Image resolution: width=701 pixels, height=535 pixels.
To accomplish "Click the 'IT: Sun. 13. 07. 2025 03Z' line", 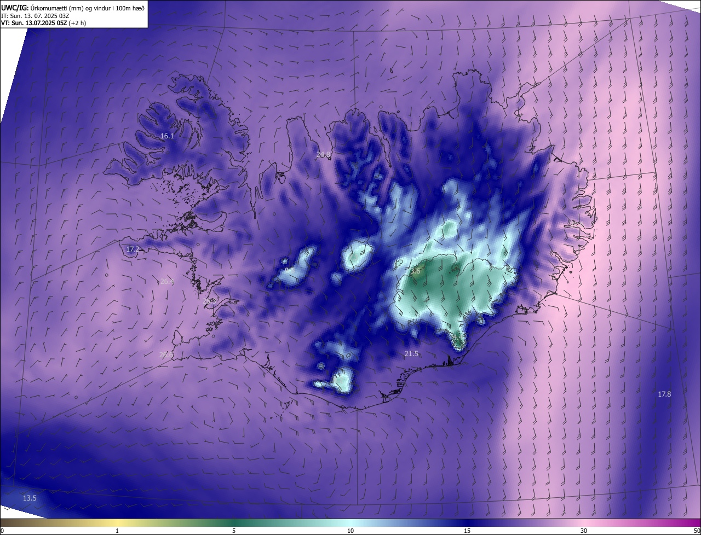I will coord(36,16).
